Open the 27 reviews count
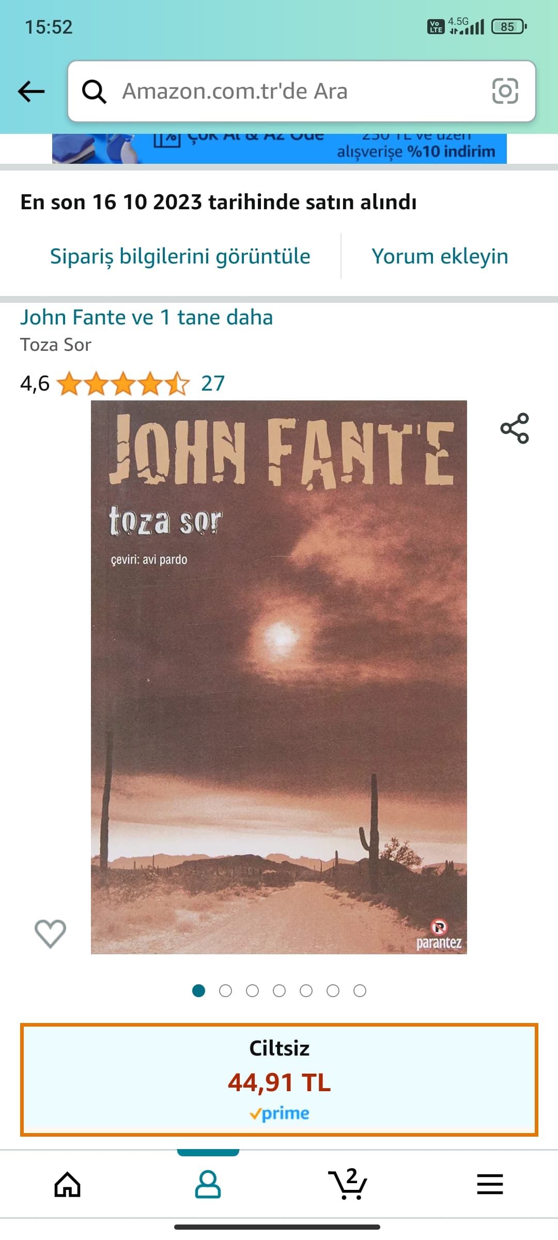The image size is (558, 1240). point(213,383)
